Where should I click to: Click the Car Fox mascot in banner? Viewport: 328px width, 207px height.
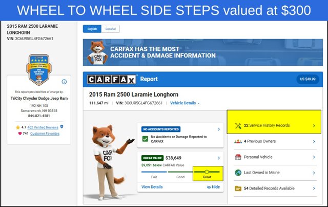coord(97,52)
